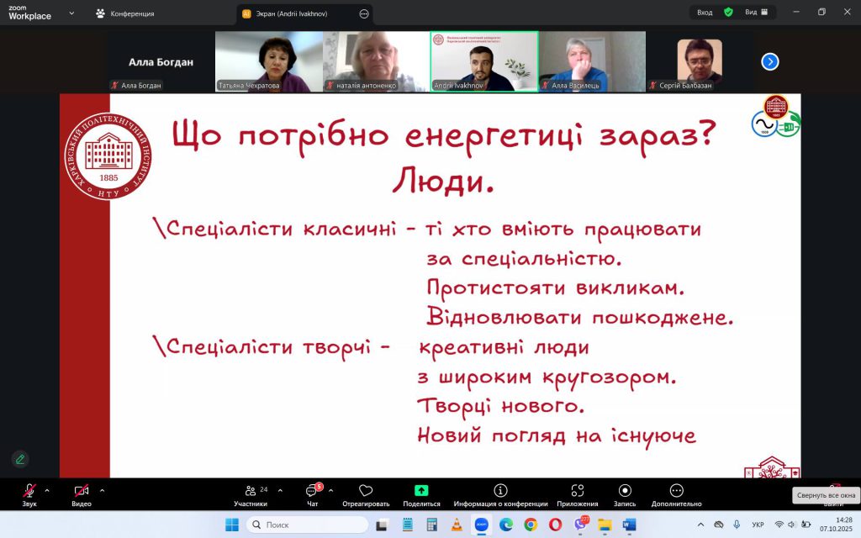
Task: Select Алла Богдан participant tile
Action: 161,61
